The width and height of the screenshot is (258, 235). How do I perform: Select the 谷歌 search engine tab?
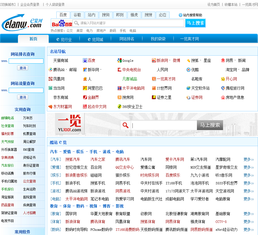coord(77,15)
